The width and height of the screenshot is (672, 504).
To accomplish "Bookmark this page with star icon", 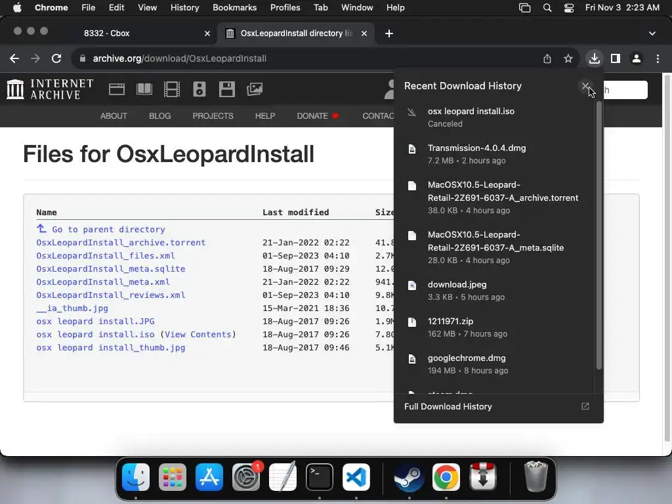I will (568, 58).
